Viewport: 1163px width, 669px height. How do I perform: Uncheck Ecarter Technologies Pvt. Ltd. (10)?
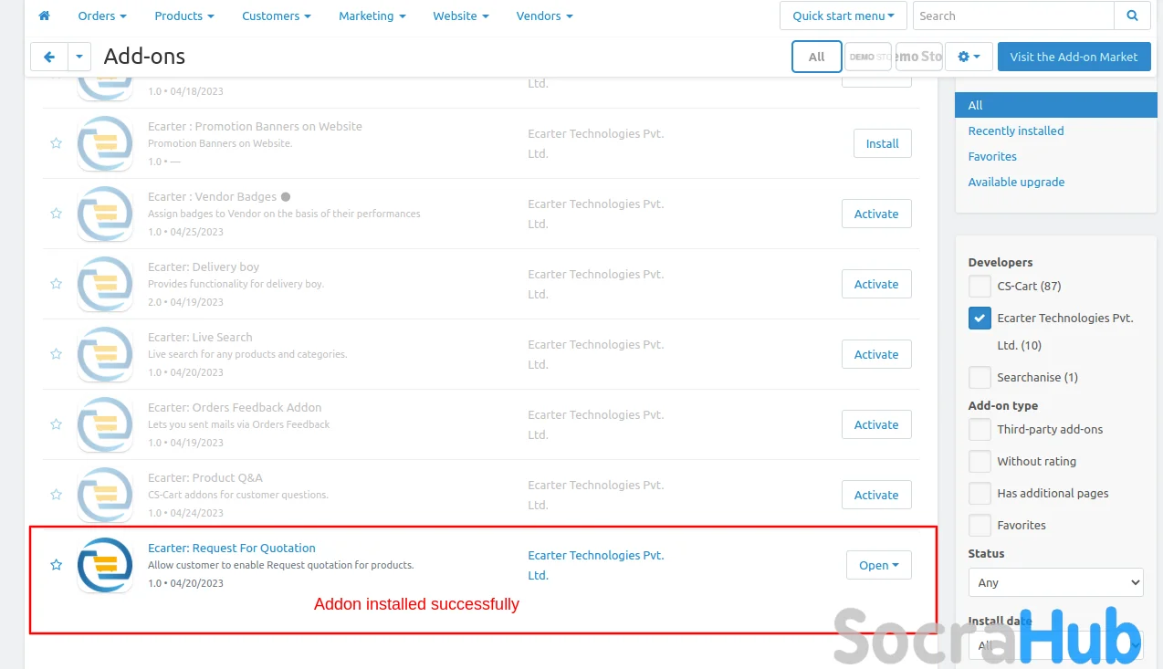click(x=980, y=319)
